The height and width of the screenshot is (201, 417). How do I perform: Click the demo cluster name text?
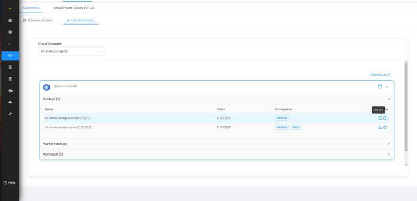click(65, 86)
